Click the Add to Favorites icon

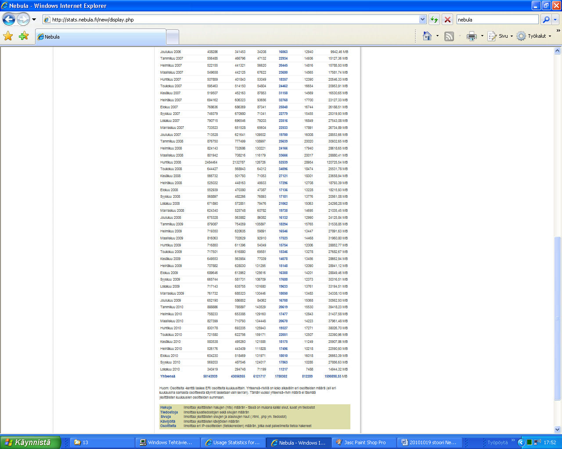point(24,36)
